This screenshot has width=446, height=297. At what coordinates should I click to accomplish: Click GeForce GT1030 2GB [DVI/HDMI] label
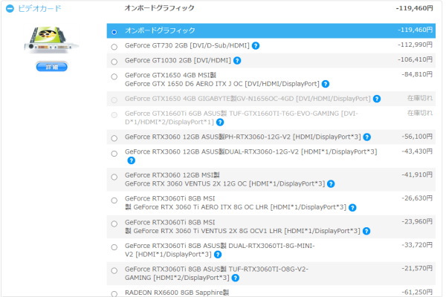click(178, 60)
